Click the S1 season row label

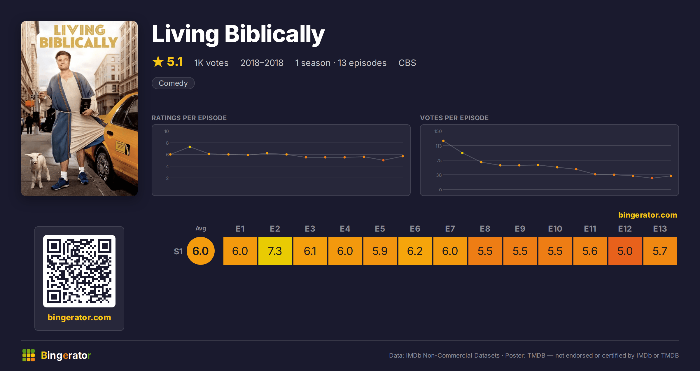click(178, 251)
